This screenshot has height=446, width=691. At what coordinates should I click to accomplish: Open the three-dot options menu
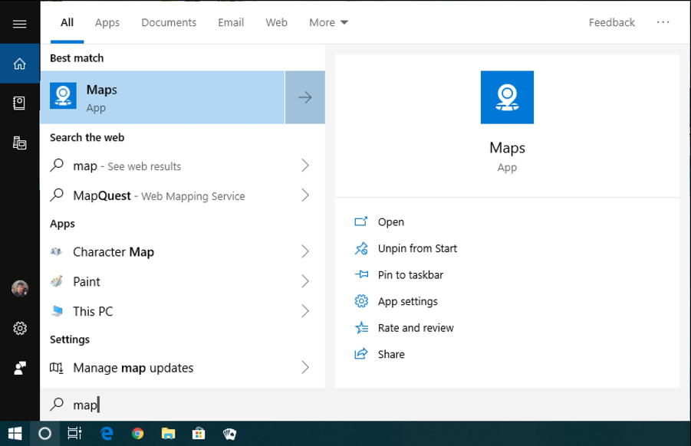click(663, 22)
